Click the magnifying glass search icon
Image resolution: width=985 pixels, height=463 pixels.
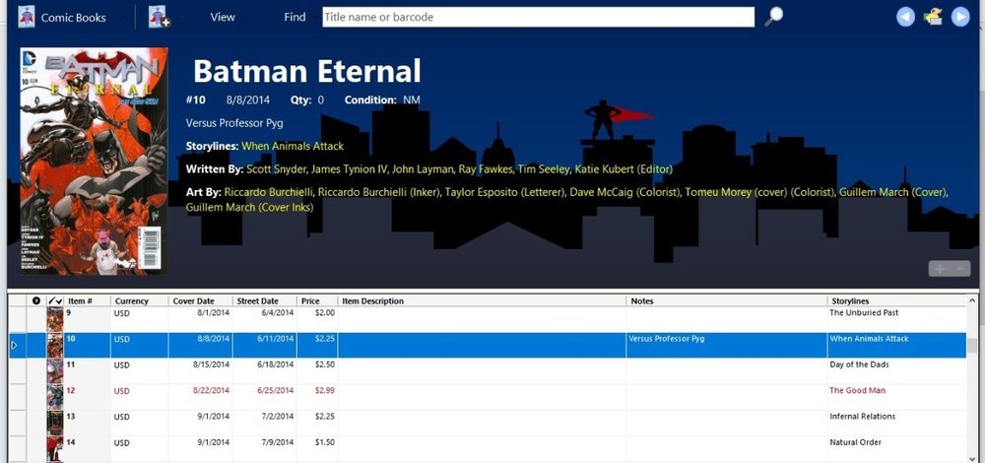click(x=774, y=17)
